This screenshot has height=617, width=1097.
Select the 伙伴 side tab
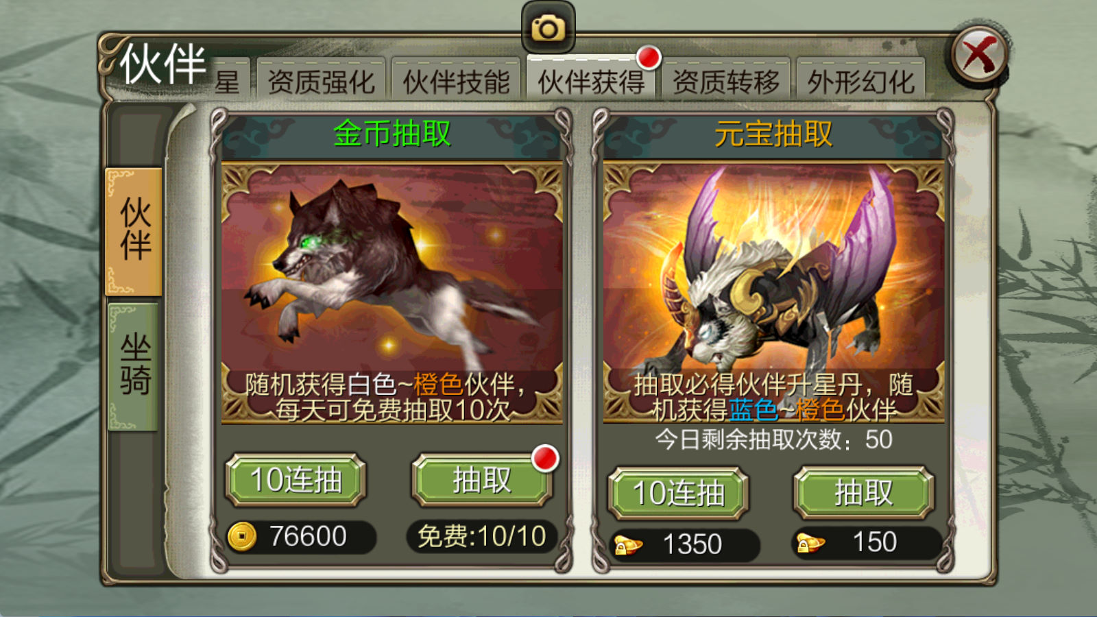pyautogui.click(x=134, y=231)
